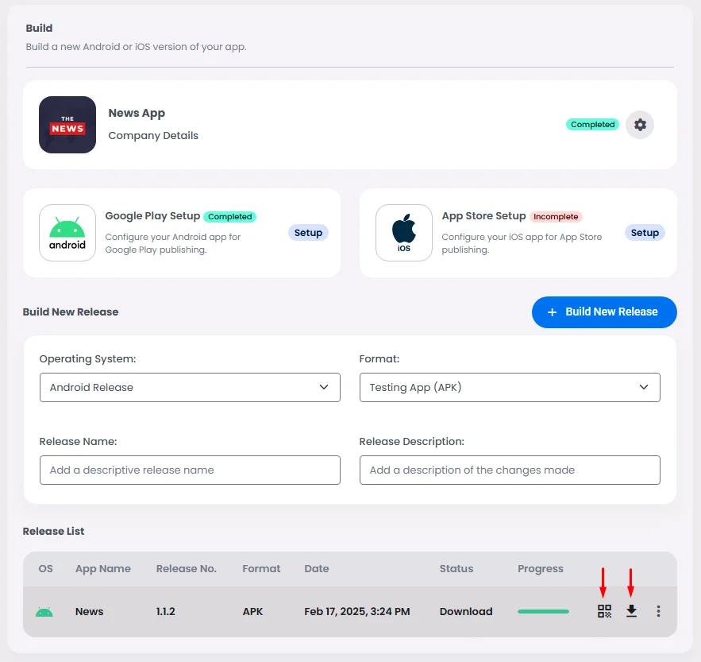
Task: Click the QR code icon for News release
Action: tap(605, 611)
